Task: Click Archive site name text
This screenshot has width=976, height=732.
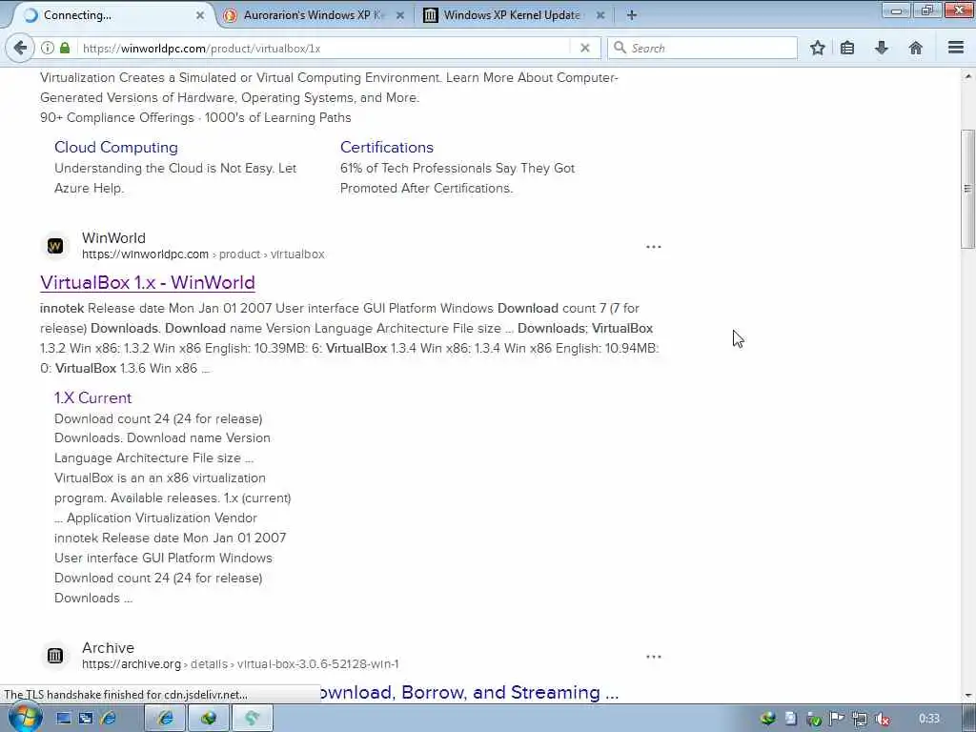Action: coord(108,647)
